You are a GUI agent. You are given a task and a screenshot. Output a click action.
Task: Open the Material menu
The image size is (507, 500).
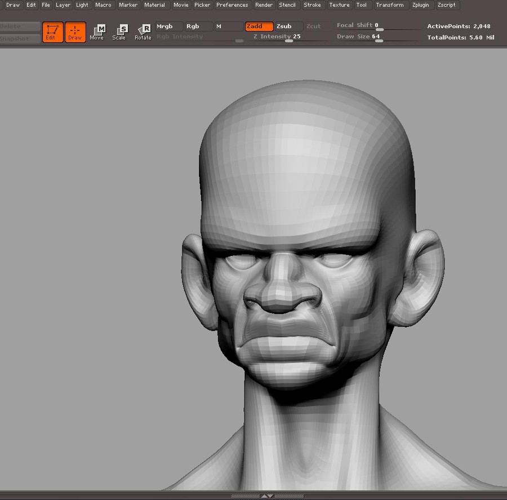click(x=154, y=5)
